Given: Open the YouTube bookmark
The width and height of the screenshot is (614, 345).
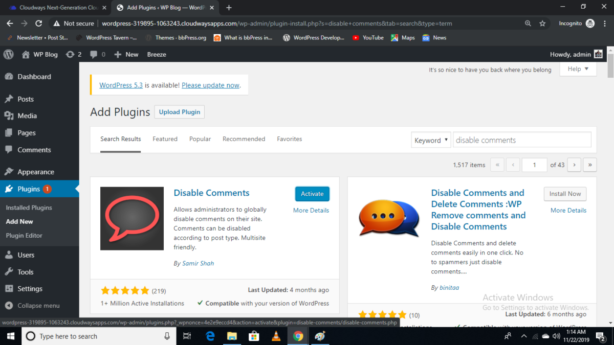Looking at the screenshot, I should tap(368, 38).
